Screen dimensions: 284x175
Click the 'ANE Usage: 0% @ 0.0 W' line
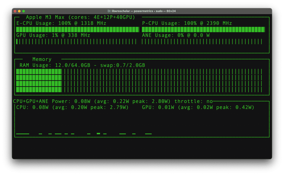coord(176,35)
